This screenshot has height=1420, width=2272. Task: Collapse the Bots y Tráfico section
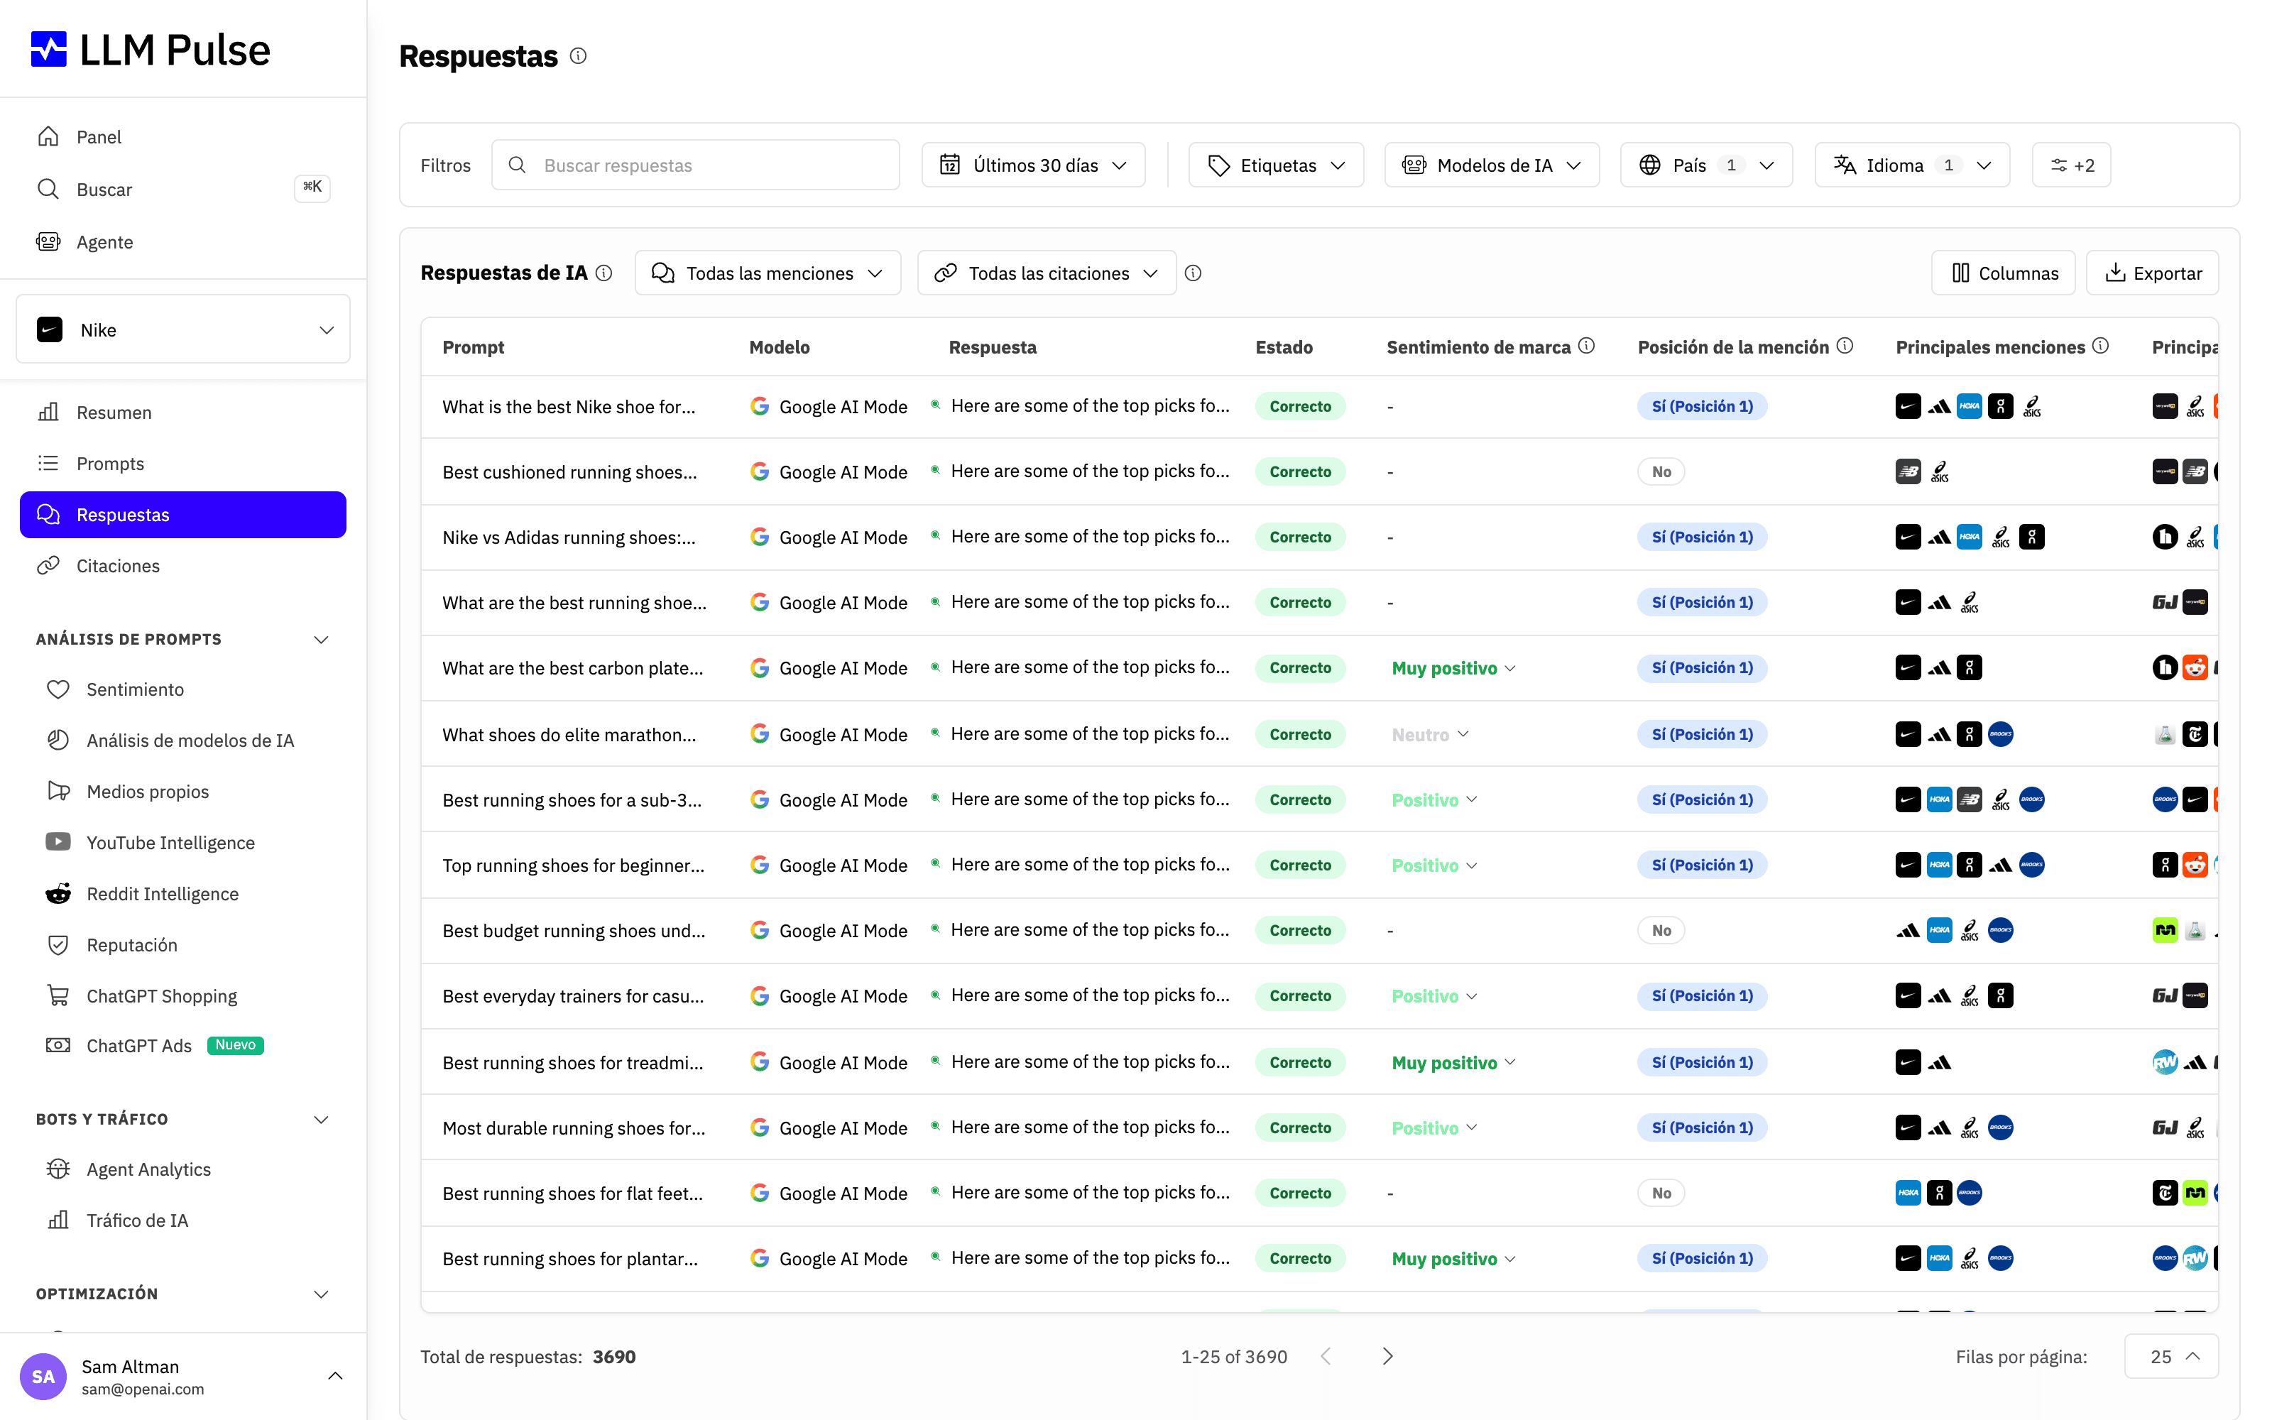click(x=321, y=1120)
